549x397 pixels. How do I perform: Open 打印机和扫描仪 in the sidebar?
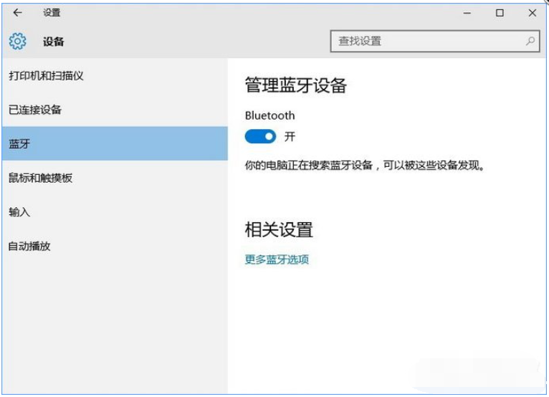click(47, 76)
